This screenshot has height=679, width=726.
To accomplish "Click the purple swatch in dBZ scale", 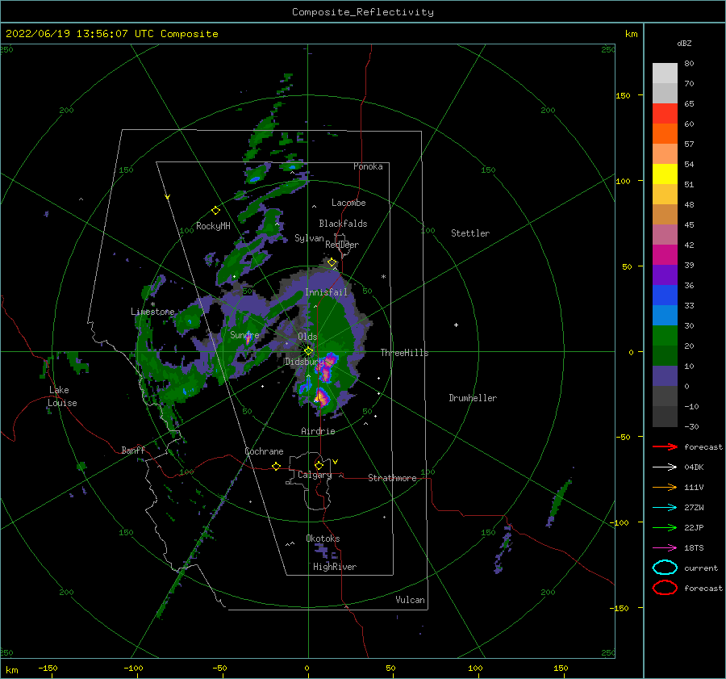I will pyautogui.click(x=665, y=275).
